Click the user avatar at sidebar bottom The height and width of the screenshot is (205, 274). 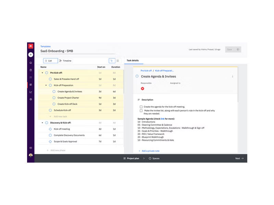tap(31, 155)
